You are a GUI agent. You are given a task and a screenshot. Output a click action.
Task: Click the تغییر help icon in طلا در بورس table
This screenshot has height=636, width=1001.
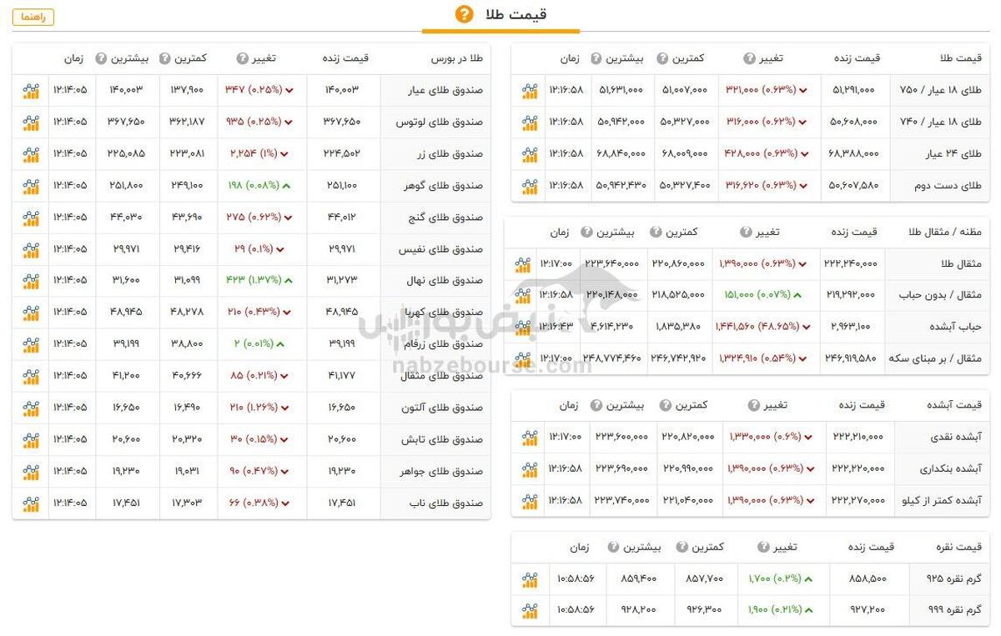[x=242, y=58]
